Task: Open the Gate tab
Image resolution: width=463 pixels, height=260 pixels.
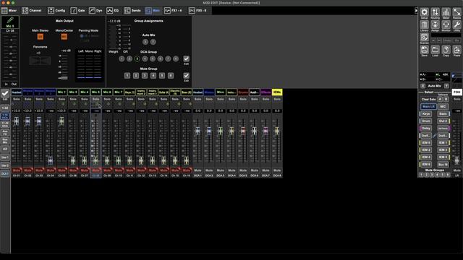Action: click(x=77, y=11)
